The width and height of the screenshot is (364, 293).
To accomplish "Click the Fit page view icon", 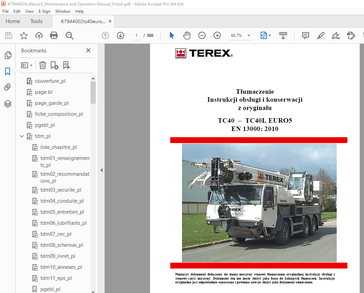I will 264,36.
